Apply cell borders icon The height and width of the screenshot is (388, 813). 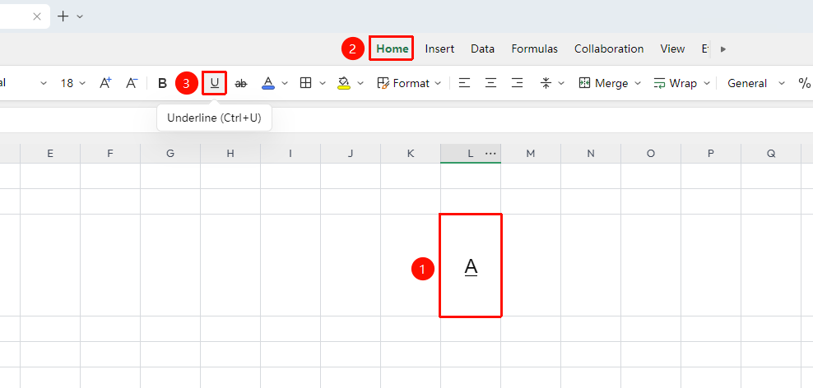306,83
